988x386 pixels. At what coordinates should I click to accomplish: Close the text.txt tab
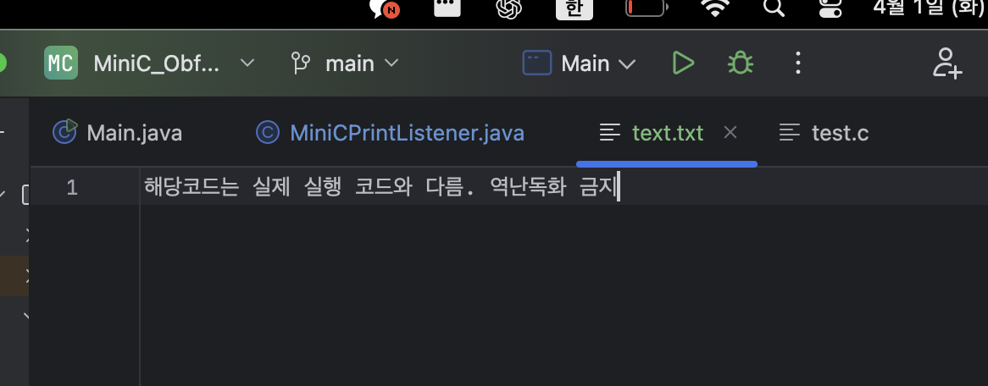pos(730,132)
